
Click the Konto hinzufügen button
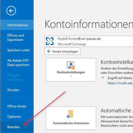tap(62, 51)
